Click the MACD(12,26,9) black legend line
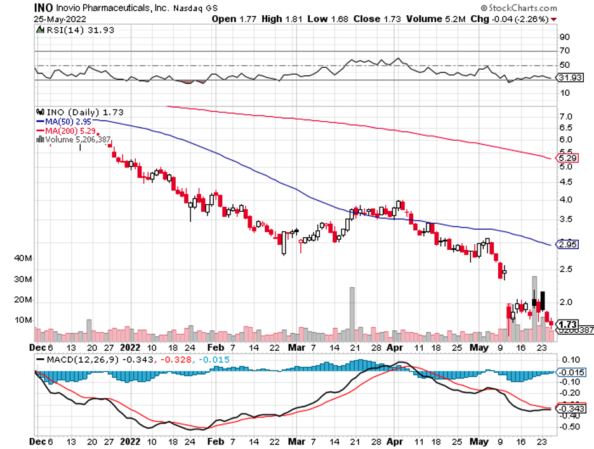594x449 pixels. click(39, 359)
